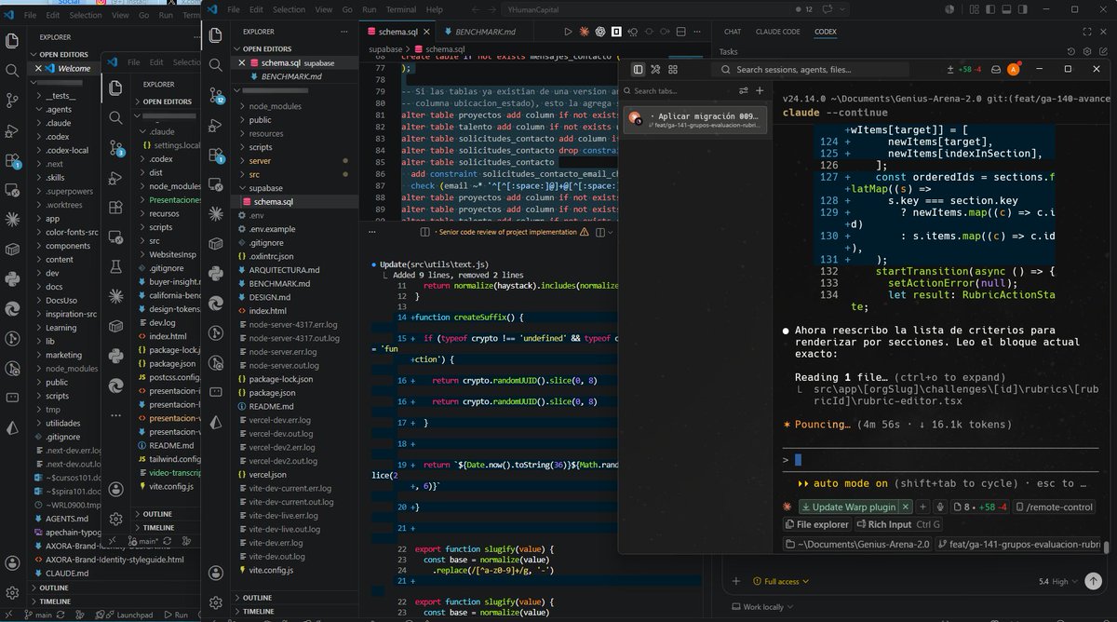Screen dimensions: 1117x622
Task: Open Python icon in front VS Code activity bar
Action: 215,272
